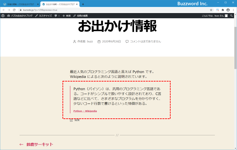Click the user avatar in admin bar

[x=226, y=16]
